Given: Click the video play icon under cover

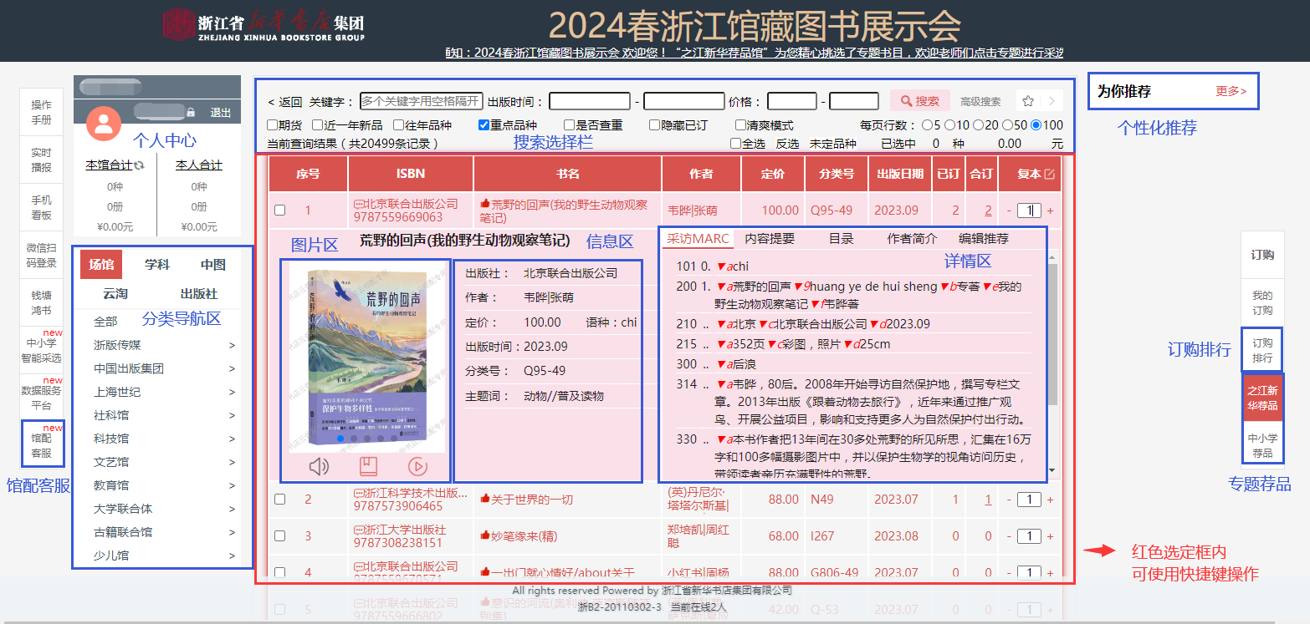Looking at the screenshot, I should pos(417,467).
